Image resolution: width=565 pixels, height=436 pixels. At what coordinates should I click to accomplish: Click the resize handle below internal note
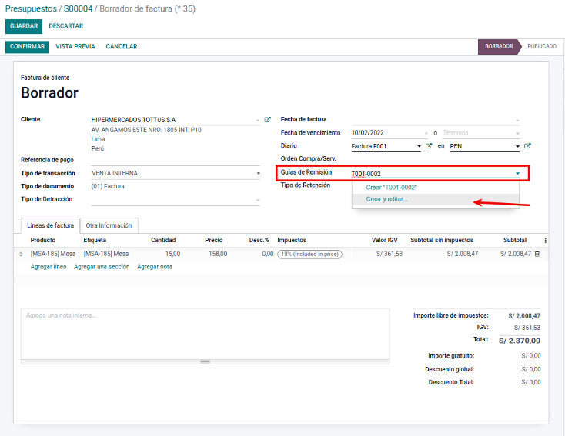tap(205, 361)
